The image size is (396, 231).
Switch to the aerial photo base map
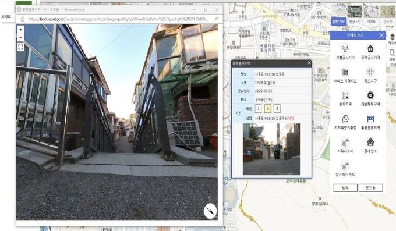(x=355, y=15)
